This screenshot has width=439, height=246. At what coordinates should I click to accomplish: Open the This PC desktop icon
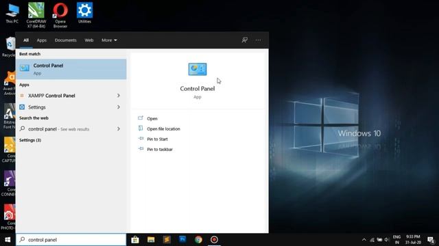(12, 13)
